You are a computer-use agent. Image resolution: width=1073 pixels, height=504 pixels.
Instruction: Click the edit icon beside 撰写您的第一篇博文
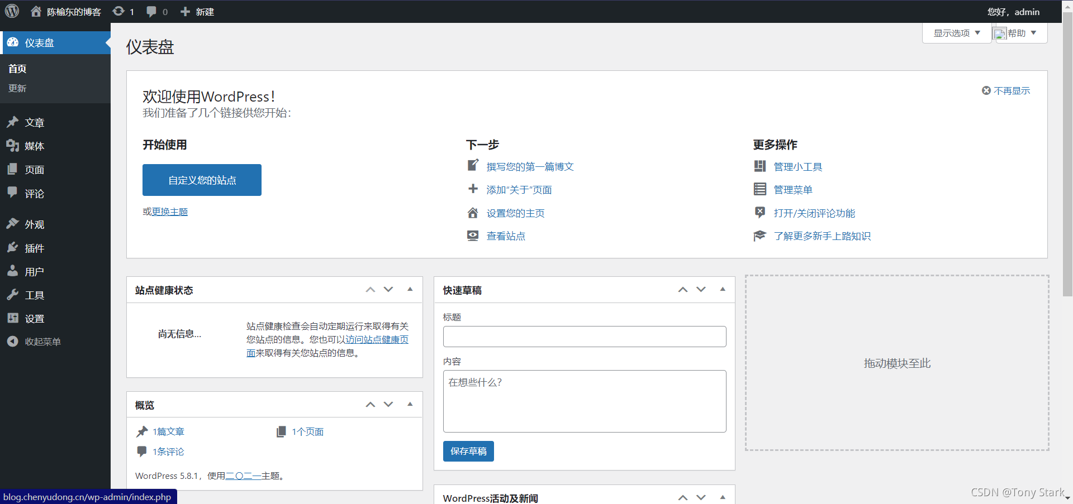[473, 165]
